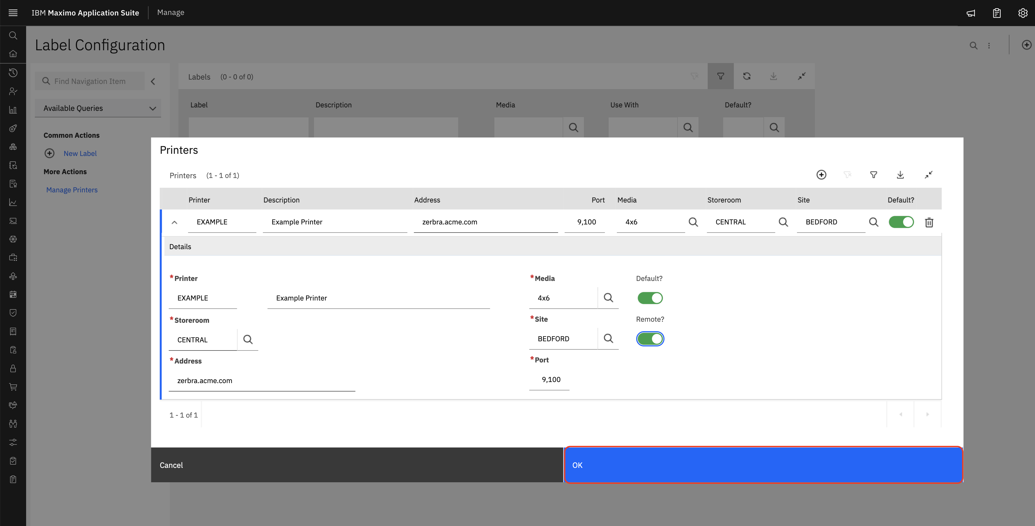Collapse the EXAMPLE printer row details
Image resolution: width=1035 pixels, height=526 pixels.
click(x=174, y=222)
